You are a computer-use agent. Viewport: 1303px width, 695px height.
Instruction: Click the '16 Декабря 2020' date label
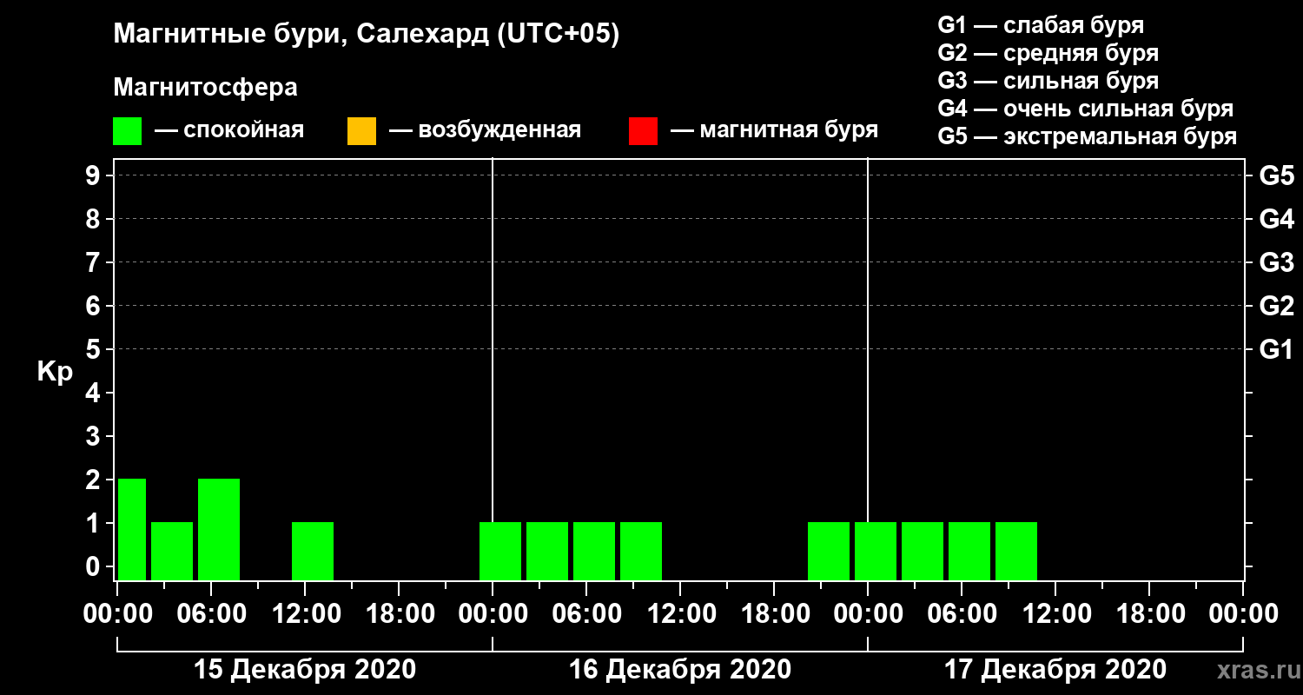680,670
